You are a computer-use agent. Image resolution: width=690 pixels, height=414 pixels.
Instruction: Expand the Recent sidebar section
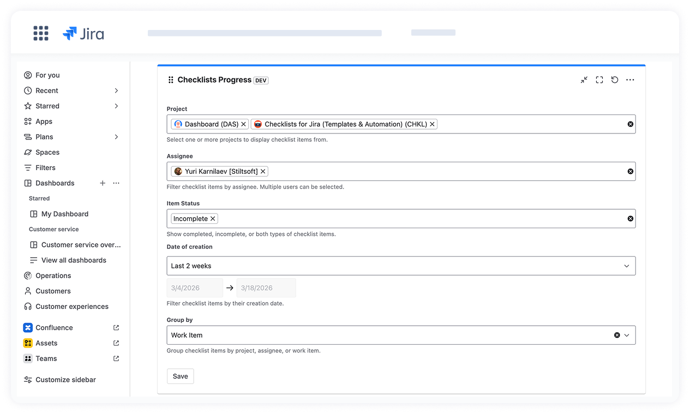116,90
